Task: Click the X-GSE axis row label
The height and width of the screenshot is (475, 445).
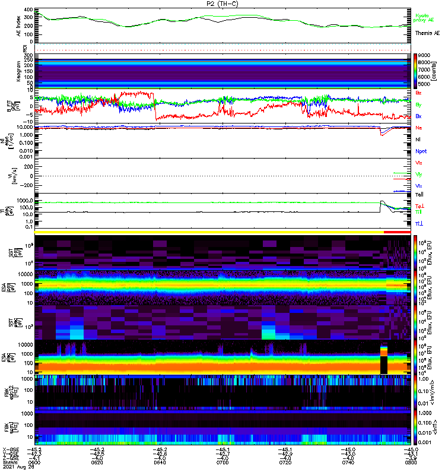Action: [x=11, y=449]
